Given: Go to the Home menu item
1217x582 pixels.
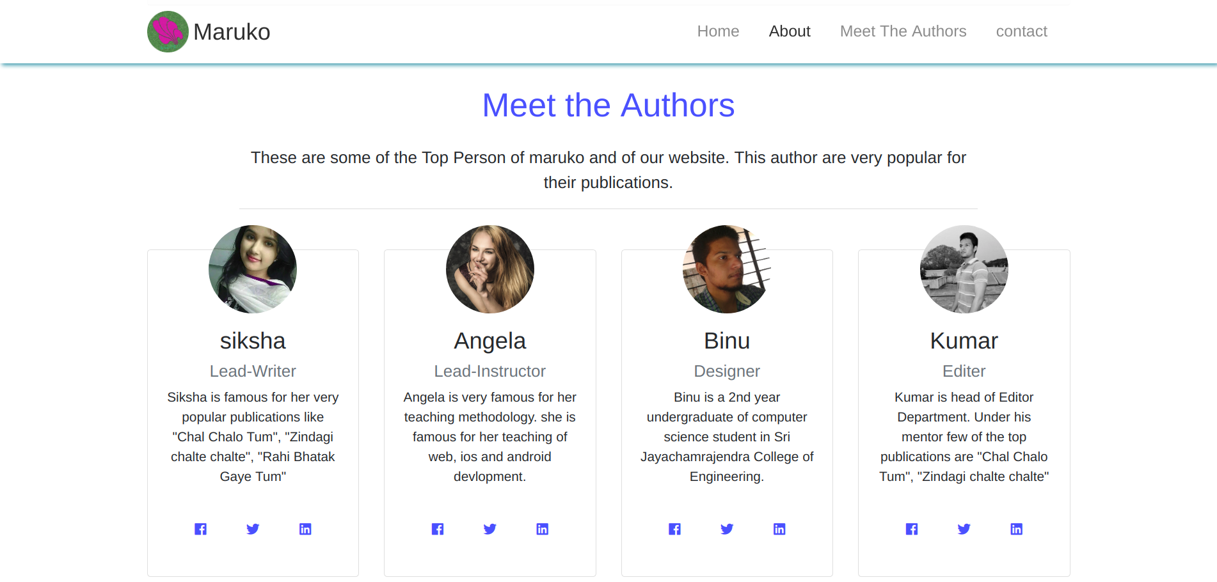Looking at the screenshot, I should pyautogui.click(x=718, y=31).
